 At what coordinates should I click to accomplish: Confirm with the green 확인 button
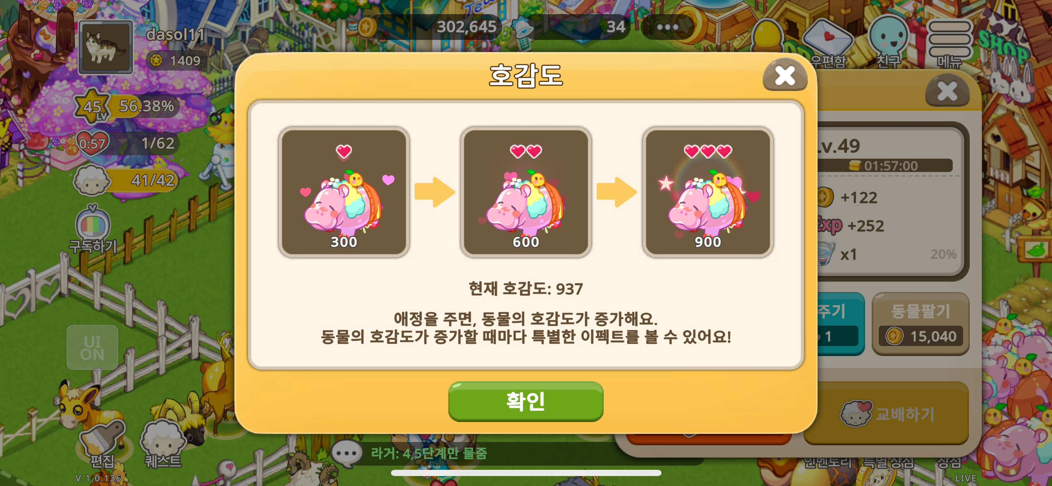click(526, 401)
